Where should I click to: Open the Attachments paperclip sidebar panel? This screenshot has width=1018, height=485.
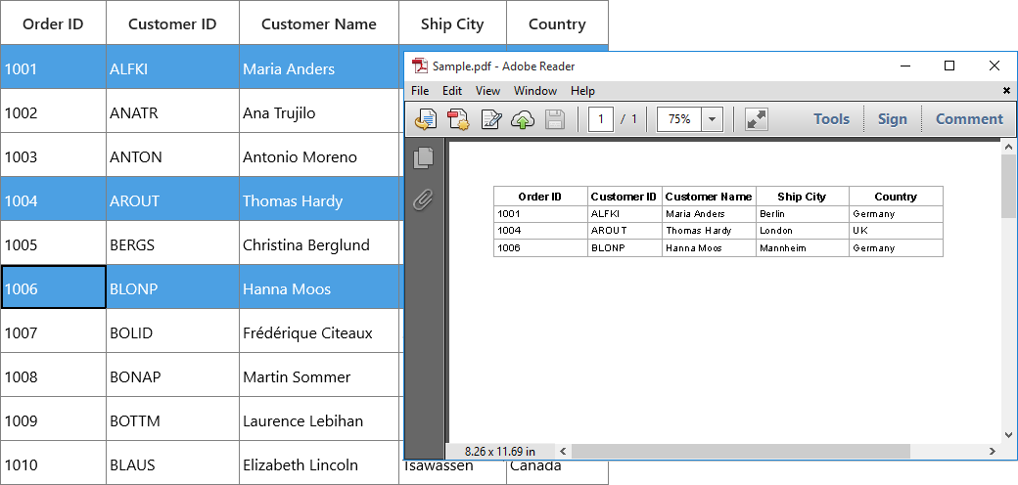tap(423, 200)
